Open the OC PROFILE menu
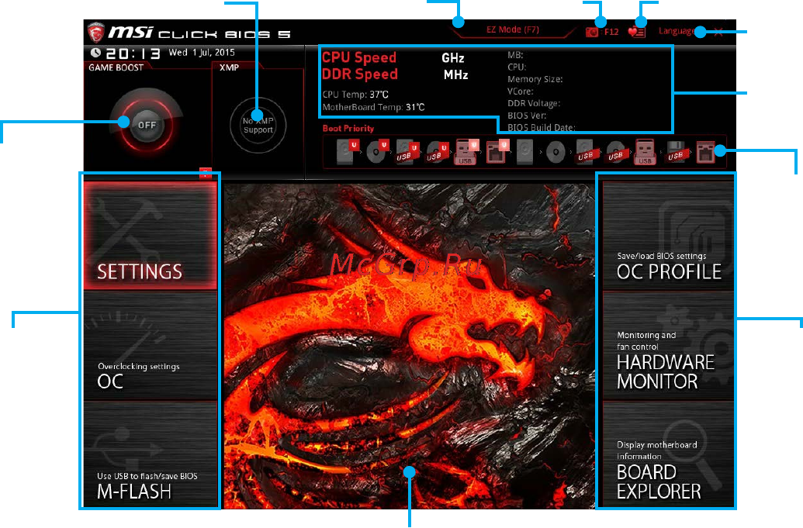Screen dimensions: 803x528 [x=668, y=236]
